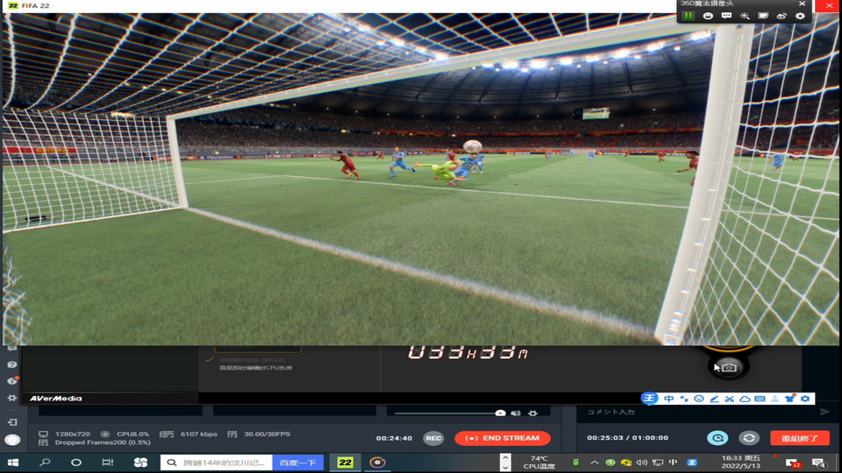Click system volume icon in tray
Viewport: 842px width, 473px height.
[642, 462]
